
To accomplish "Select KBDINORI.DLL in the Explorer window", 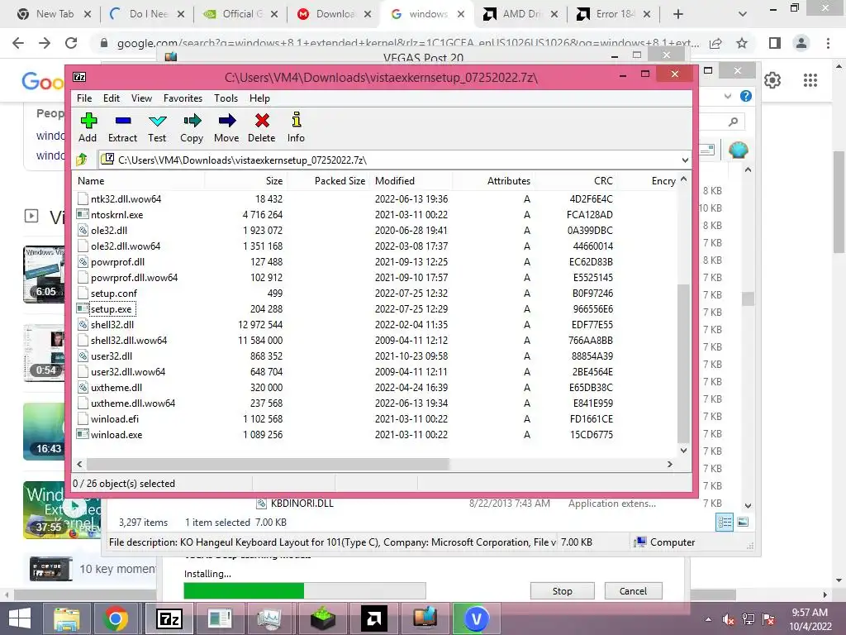I will 302,504.
